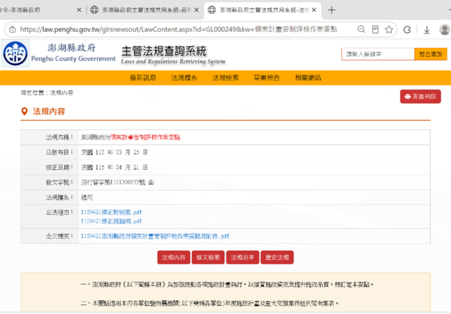Open the 草案預告 menu
This screenshot has height=314, width=451.
pos(267,78)
